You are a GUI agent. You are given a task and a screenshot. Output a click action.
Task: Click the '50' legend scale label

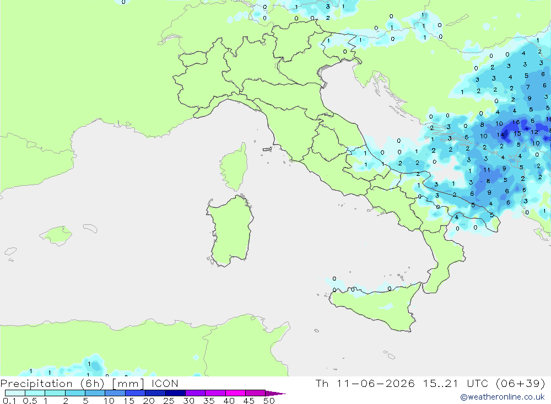269,401
